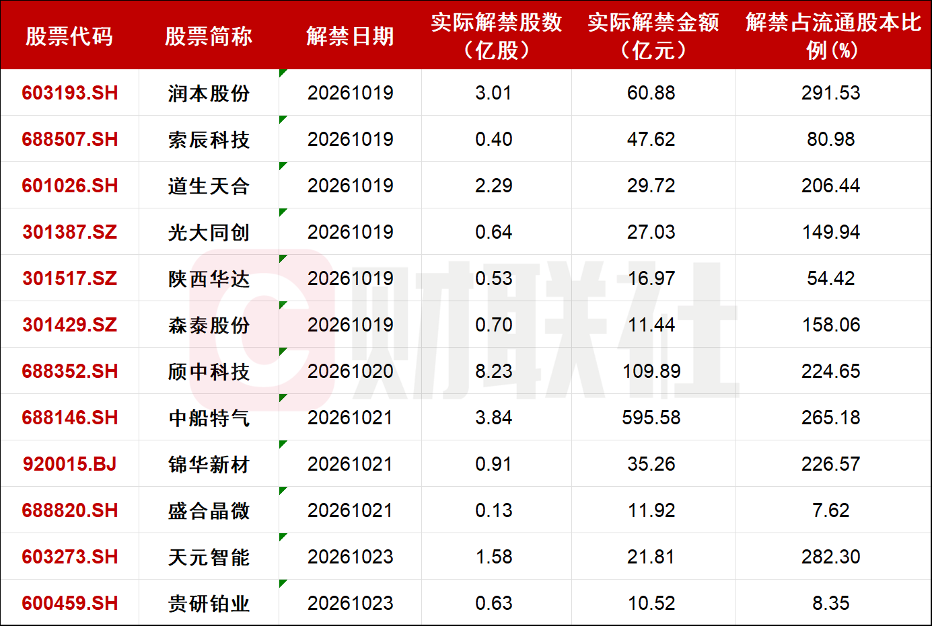Click stock code 600459.SH
This screenshot has height=626, width=932.
click(x=70, y=603)
